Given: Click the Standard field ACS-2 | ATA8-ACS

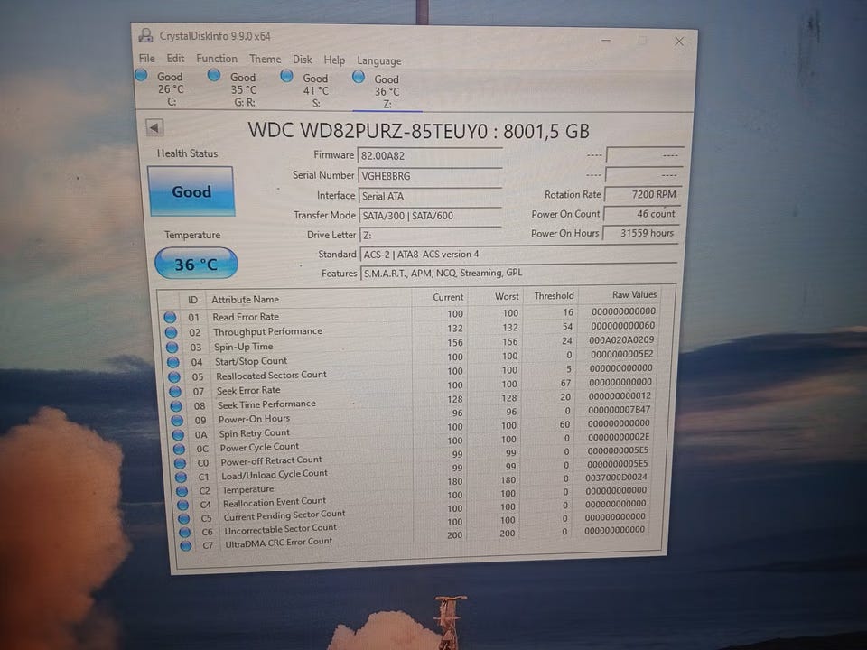Looking at the screenshot, I should [518, 255].
